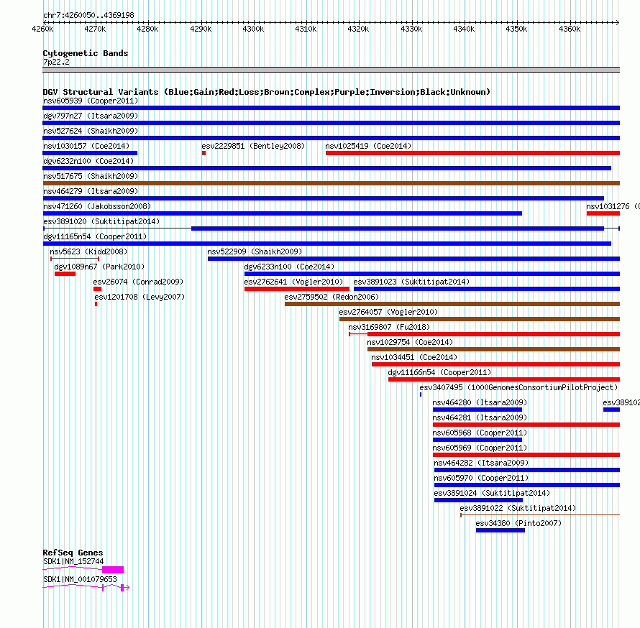The height and width of the screenshot is (628, 640).
Task: Click the 4350k ruler tick label
Action: tap(516, 29)
